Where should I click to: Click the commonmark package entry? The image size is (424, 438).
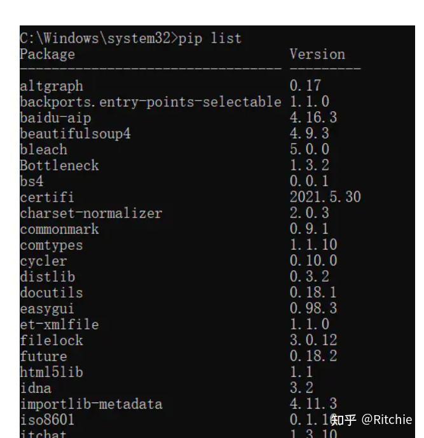[x=59, y=229]
